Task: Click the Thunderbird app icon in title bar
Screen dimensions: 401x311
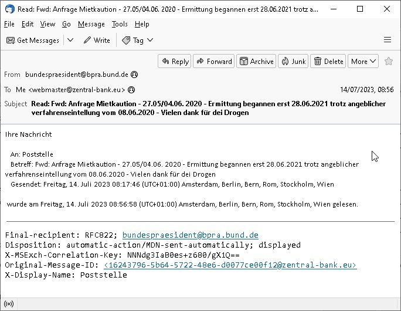Action: coord(10,9)
